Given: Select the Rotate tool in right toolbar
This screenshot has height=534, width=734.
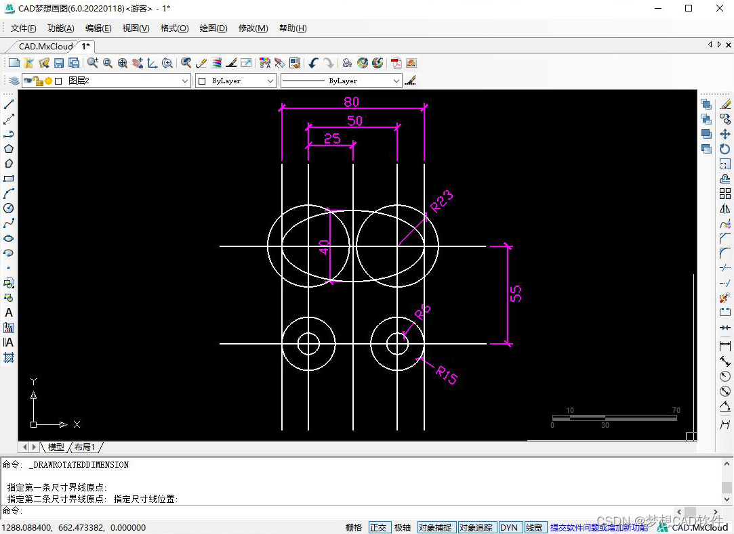Looking at the screenshot, I should click(x=725, y=149).
